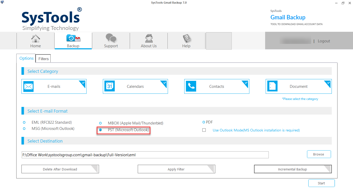Click the Select E-mail Format heading

click(x=48, y=111)
